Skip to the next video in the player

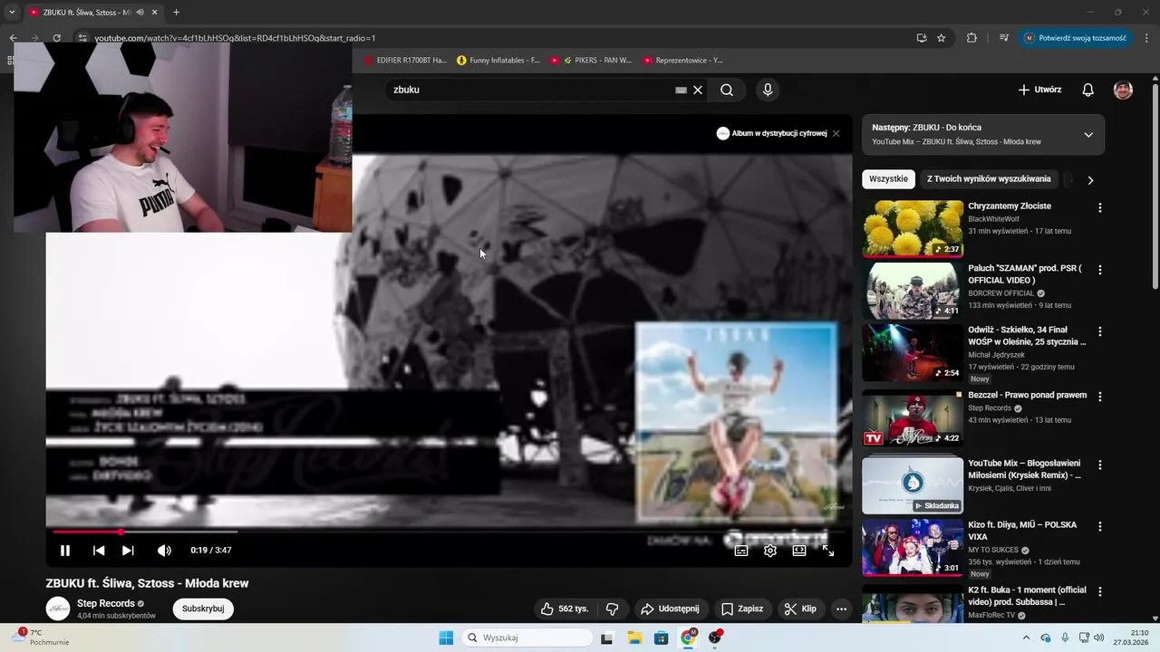coord(128,551)
